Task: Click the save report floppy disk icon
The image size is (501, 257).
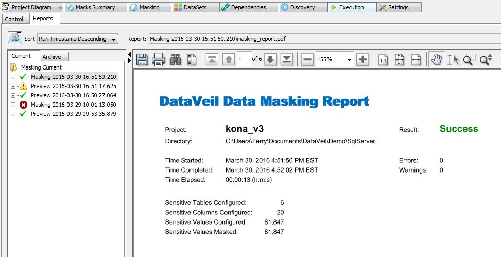Action: [x=142, y=59]
